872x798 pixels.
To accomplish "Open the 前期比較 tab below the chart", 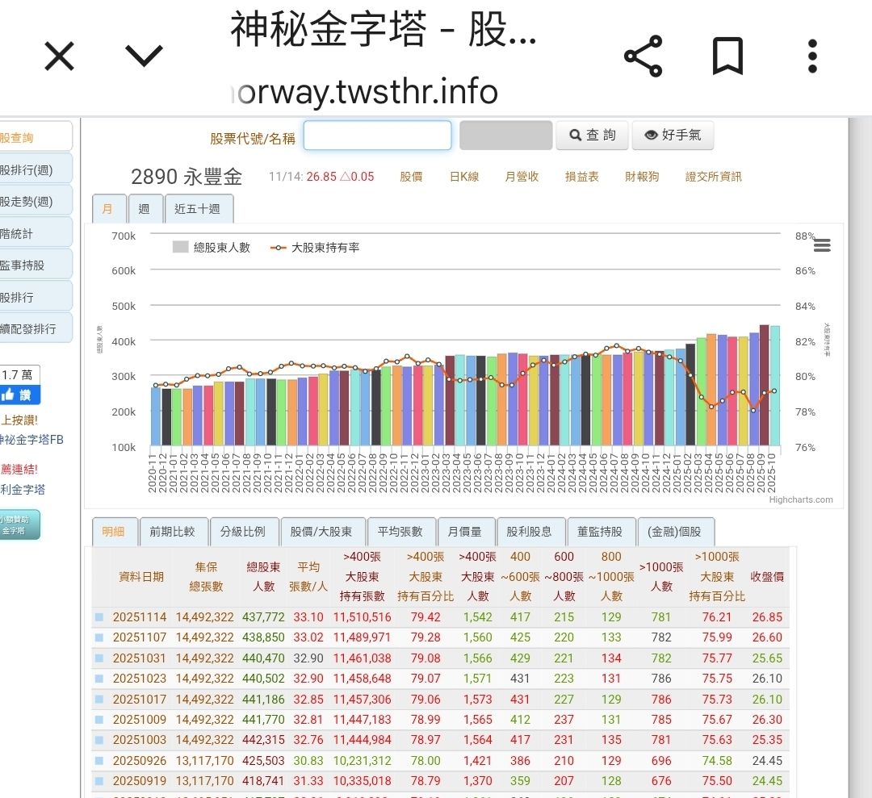I will click(x=175, y=531).
